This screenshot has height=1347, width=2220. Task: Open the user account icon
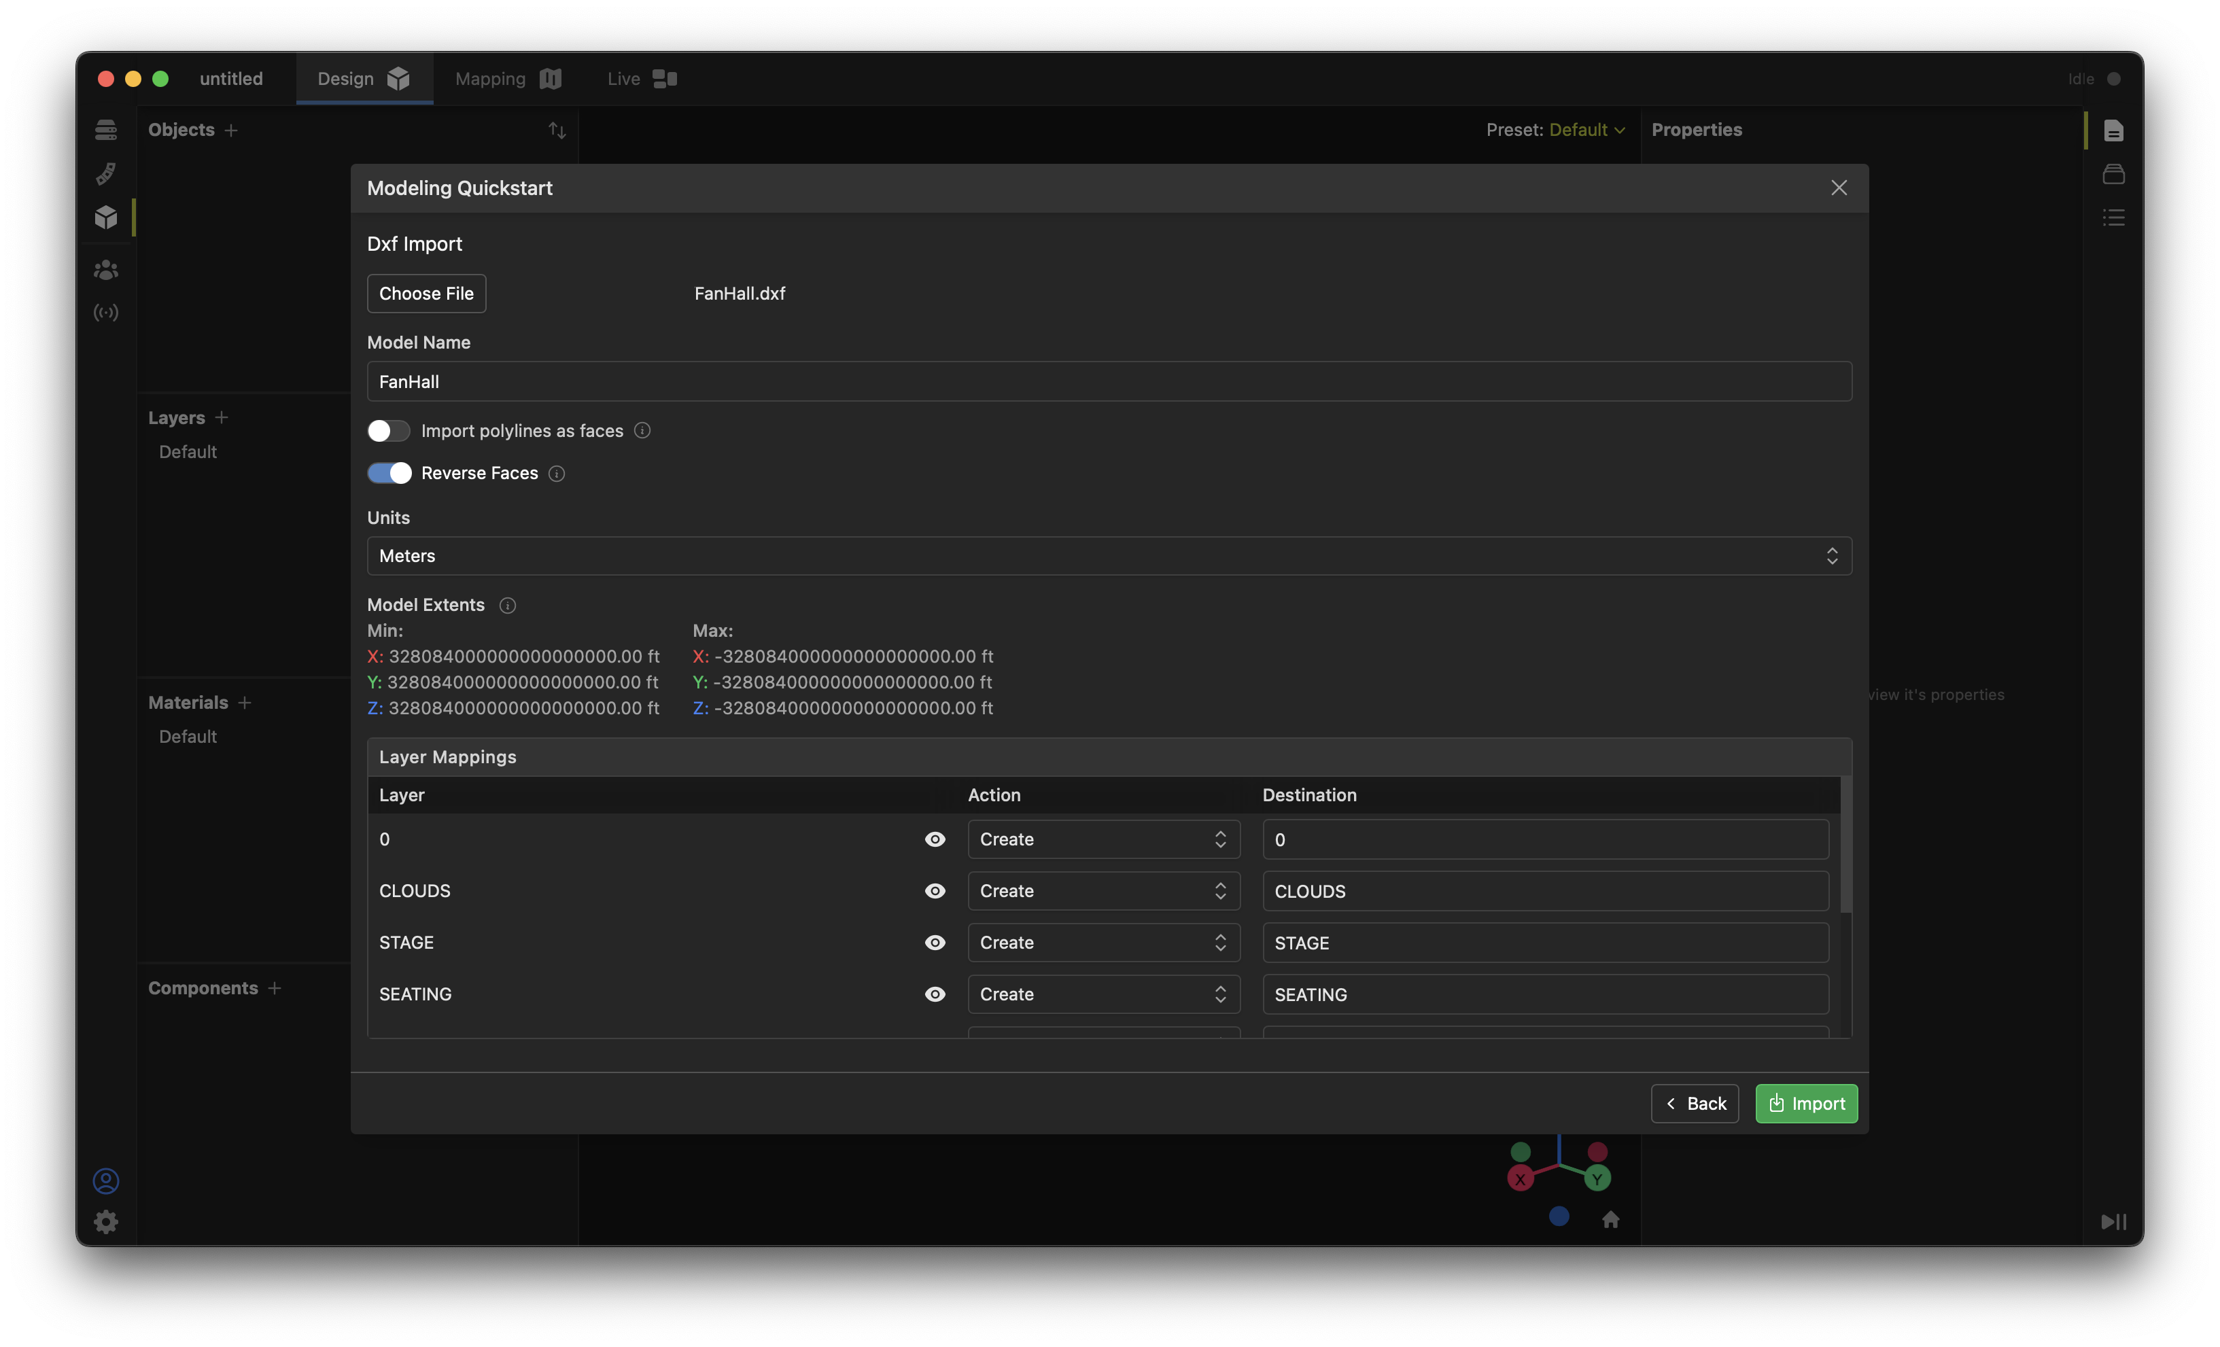[105, 1180]
